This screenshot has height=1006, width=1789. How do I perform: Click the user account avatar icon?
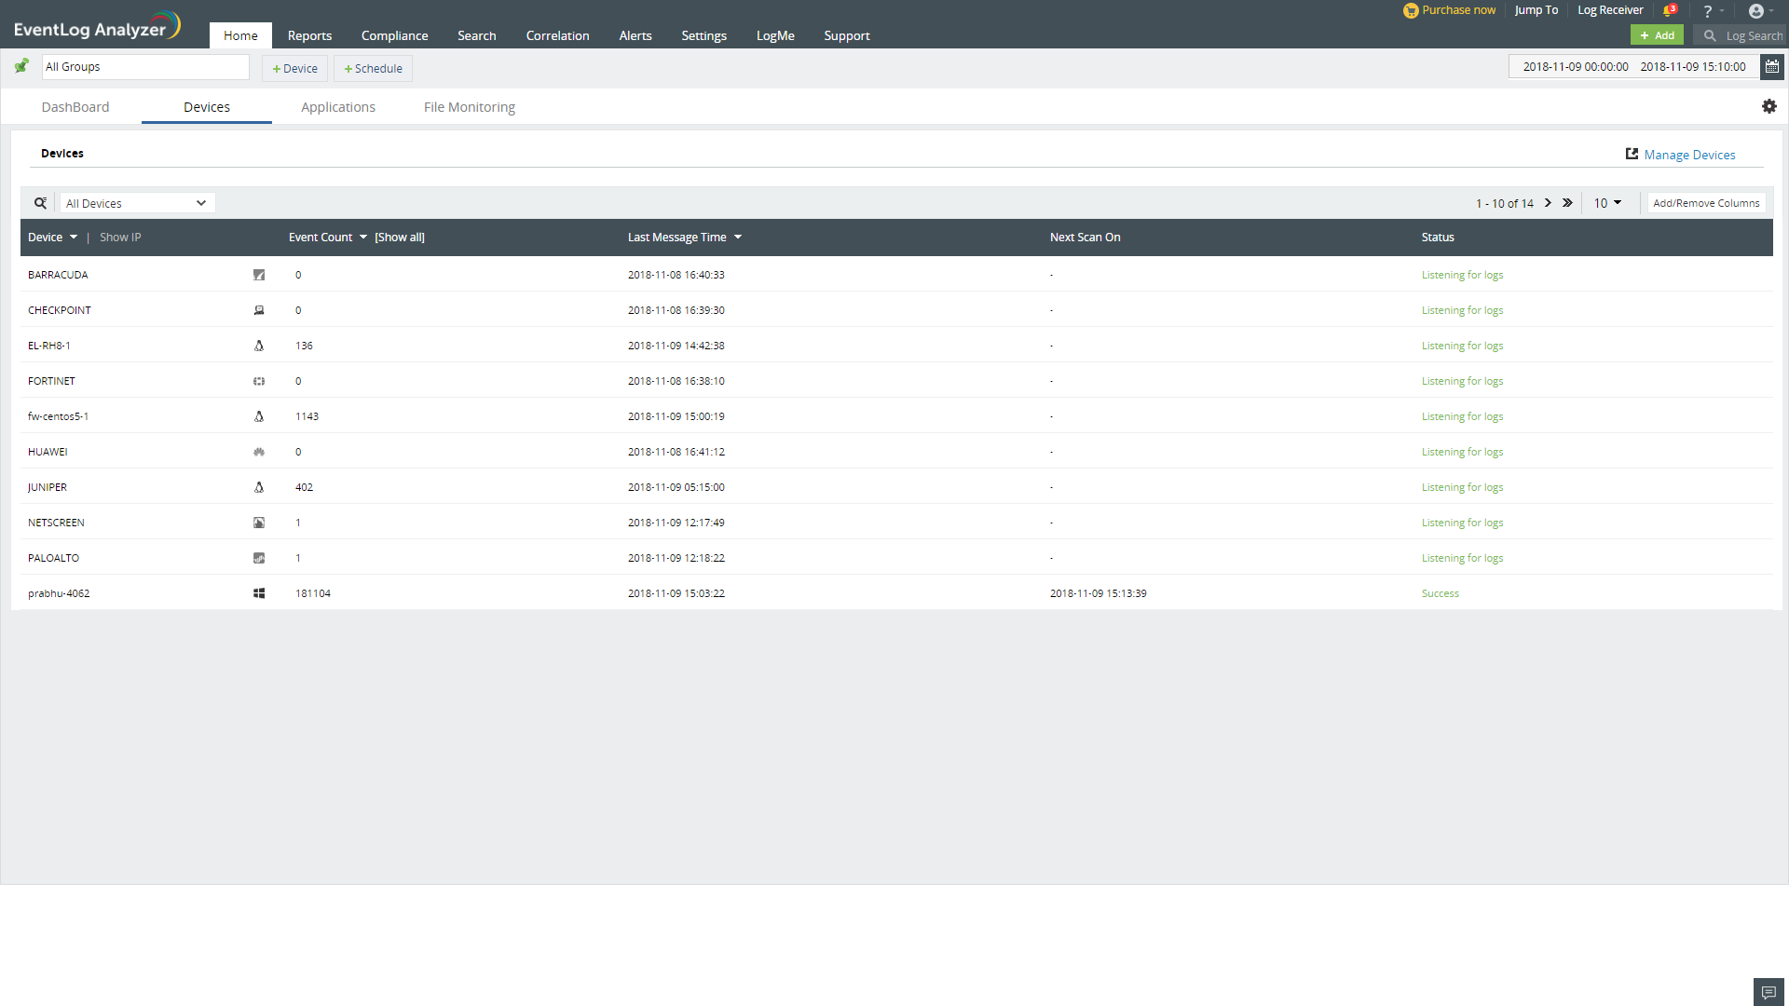[1755, 11]
